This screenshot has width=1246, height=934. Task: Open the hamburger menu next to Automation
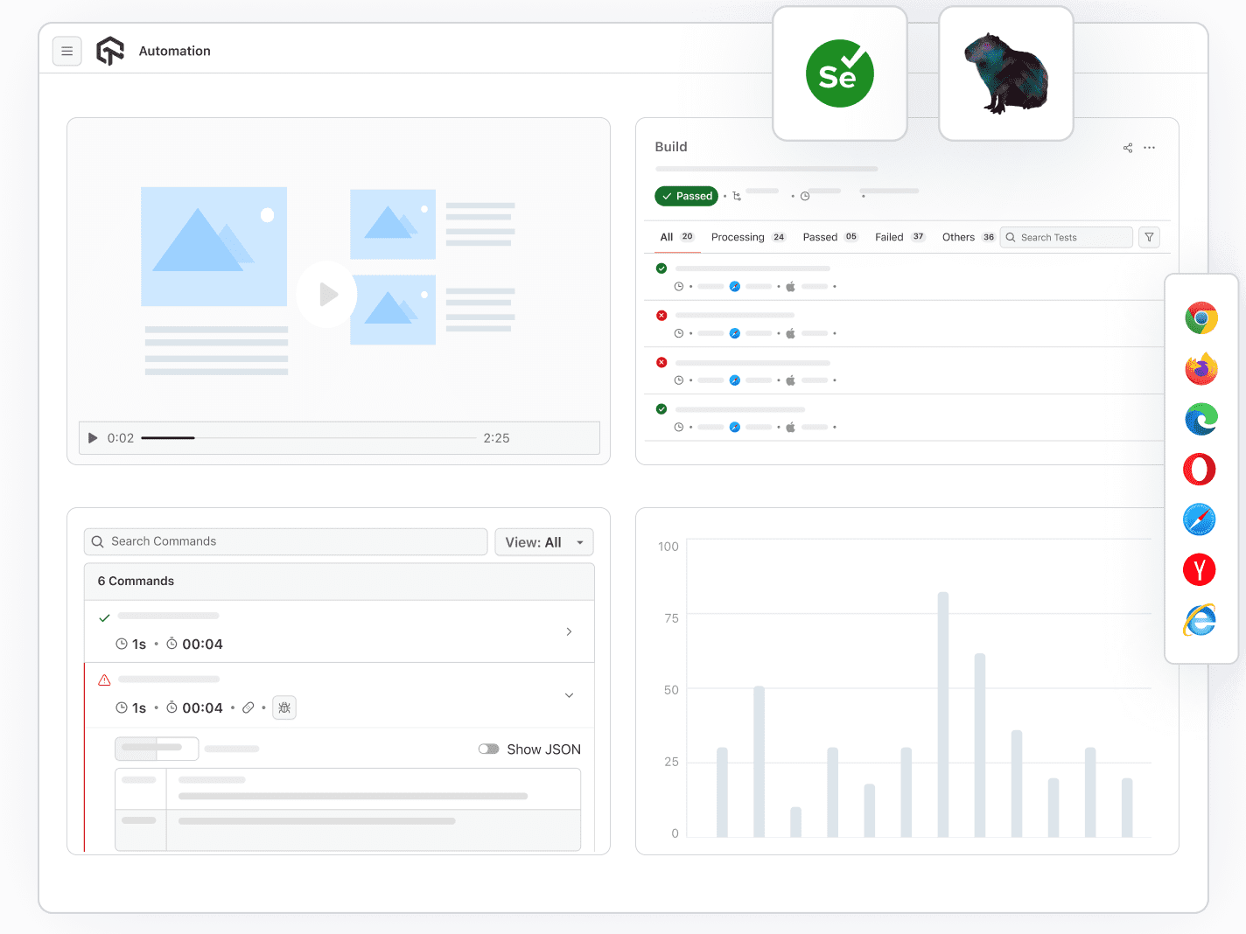pos(67,51)
